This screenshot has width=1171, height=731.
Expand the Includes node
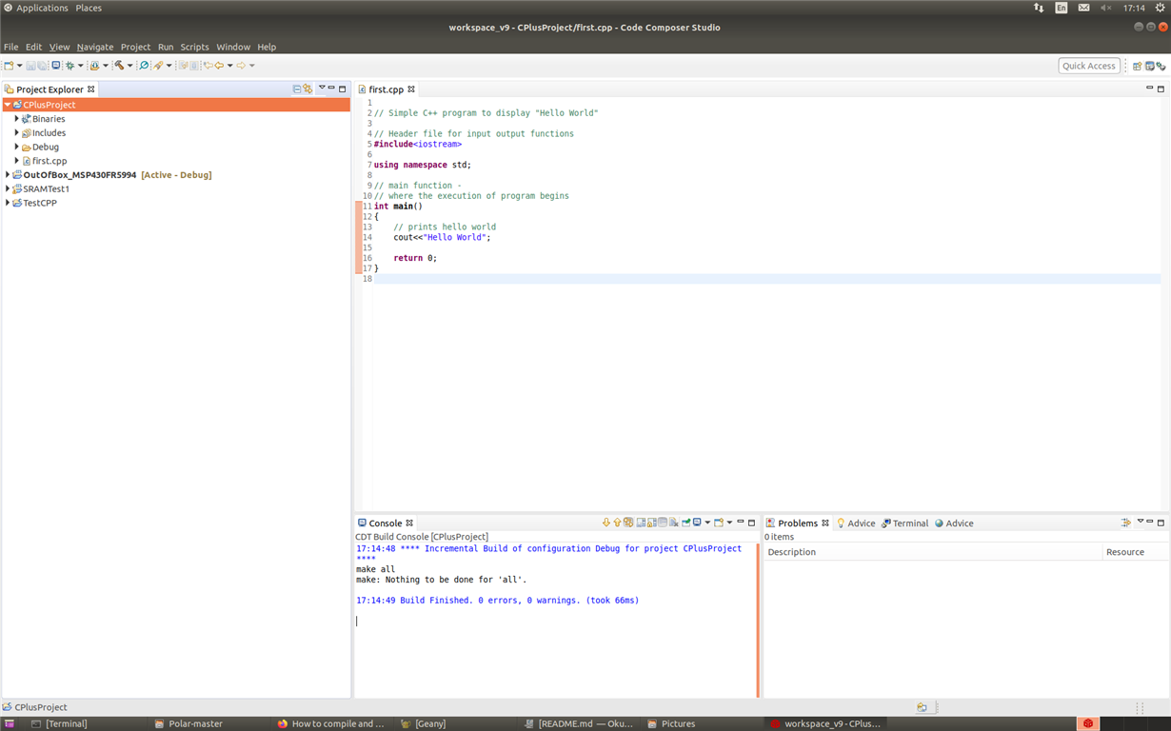pos(16,133)
